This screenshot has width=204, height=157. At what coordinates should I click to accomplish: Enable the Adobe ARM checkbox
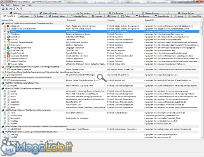click(5, 26)
